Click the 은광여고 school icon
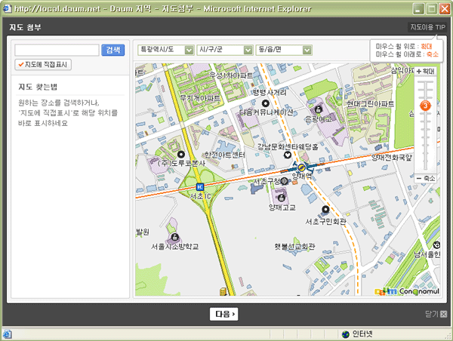This screenshot has height=341, width=453. 319,109
